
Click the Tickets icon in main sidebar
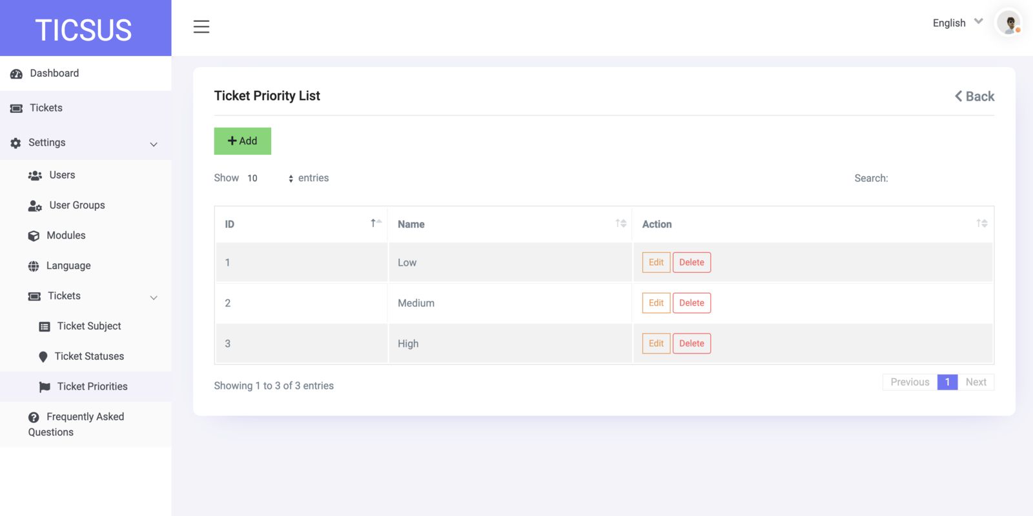tap(16, 108)
